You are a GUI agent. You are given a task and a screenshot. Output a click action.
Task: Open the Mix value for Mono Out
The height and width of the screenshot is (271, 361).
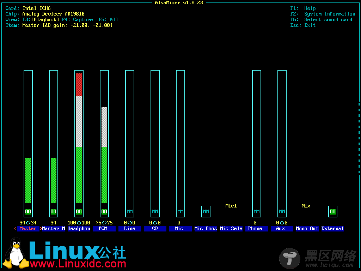[x=306, y=206]
